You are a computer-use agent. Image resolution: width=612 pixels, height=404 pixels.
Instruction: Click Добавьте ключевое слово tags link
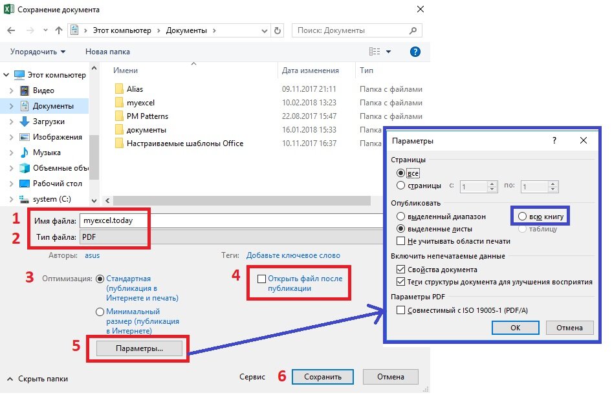point(293,255)
